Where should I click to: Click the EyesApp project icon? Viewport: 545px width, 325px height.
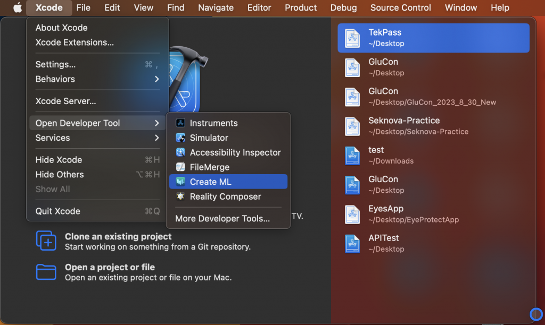(x=352, y=214)
